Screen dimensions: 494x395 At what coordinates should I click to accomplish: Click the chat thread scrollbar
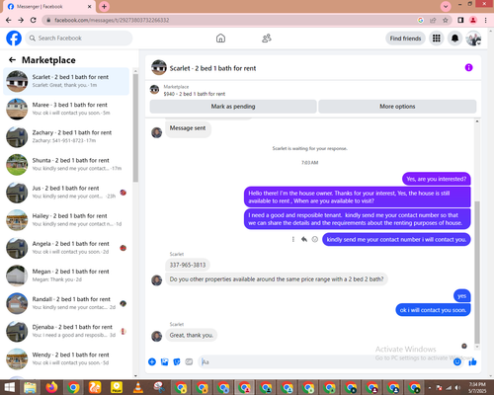click(x=477, y=272)
